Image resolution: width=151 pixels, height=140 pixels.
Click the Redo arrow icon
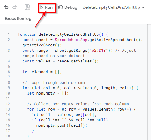tap(15, 7)
